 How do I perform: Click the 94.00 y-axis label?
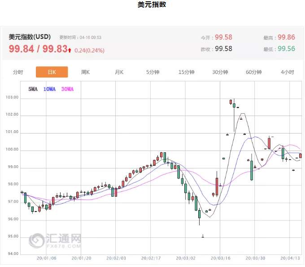pyautogui.click(x=13, y=254)
